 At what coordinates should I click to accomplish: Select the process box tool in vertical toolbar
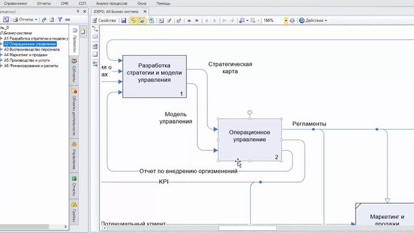pos(95,36)
